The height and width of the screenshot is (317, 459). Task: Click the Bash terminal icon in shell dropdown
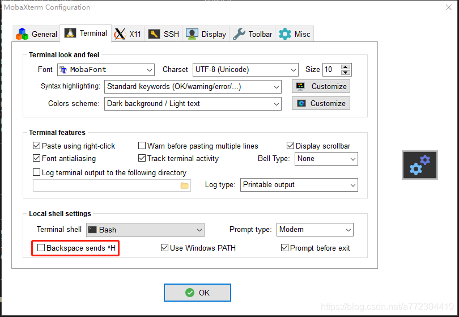click(92, 230)
